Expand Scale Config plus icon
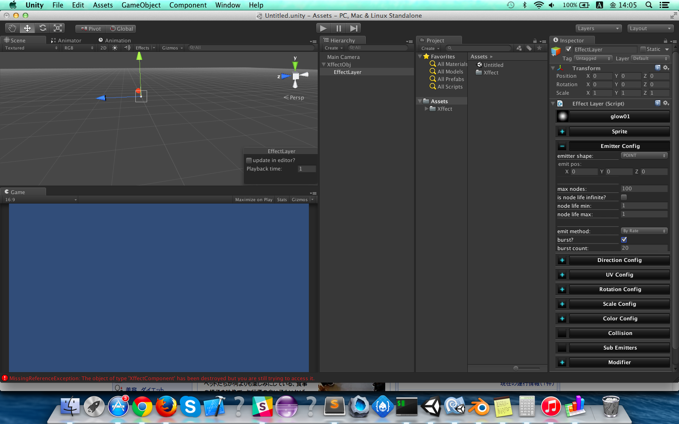This screenshot has width=679, height=424. [x=562, y=304]
